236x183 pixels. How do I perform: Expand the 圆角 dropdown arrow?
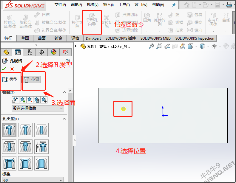147,31
